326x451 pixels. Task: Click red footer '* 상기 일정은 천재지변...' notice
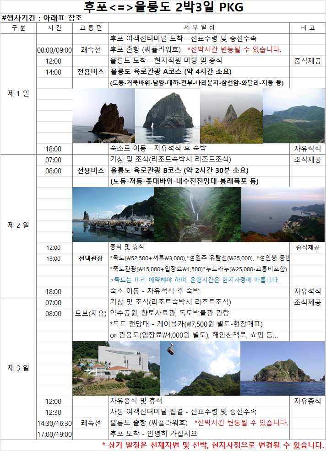pos(213,445)
